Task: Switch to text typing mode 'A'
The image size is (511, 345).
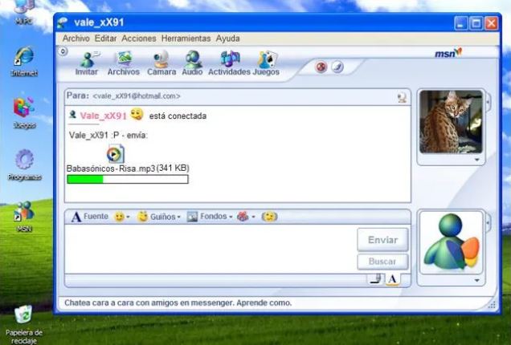Action: click(393, 279)
